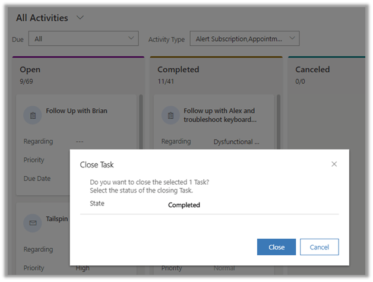This screenshot has width=373, height=282.
Task: Click the task icon on Follow Up with Brian card
Action: [33, 115]
